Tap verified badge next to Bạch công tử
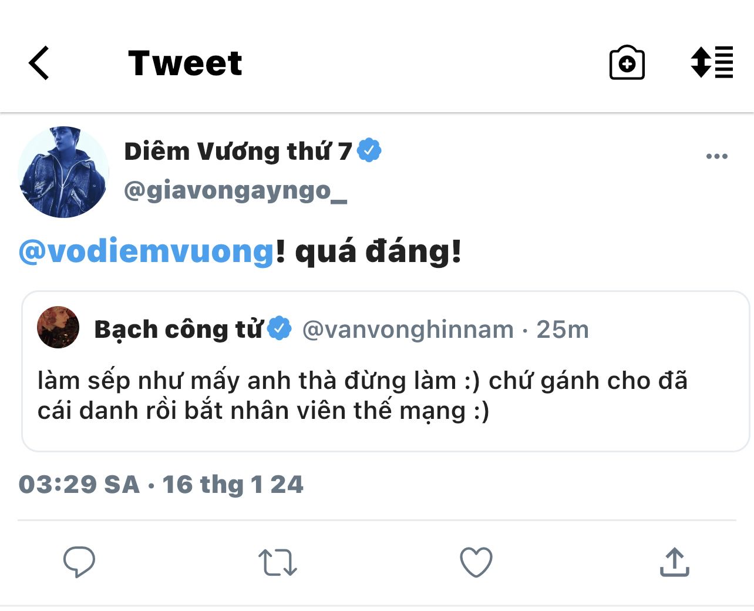 coord(280,328)
